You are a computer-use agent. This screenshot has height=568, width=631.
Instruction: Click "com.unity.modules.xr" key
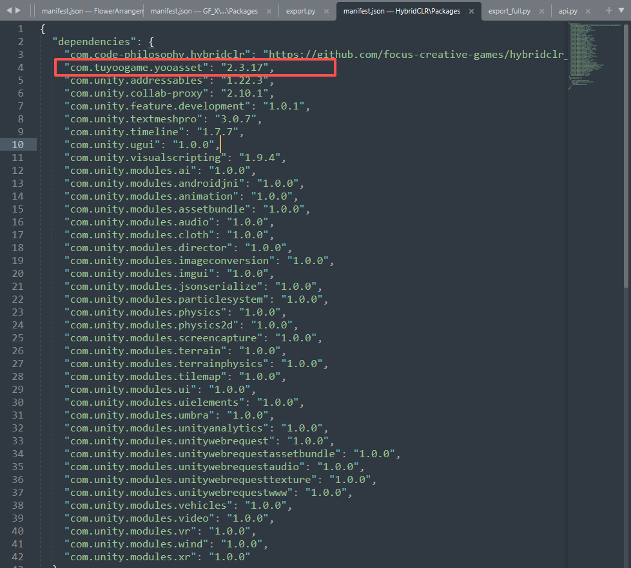click(130, 556)
